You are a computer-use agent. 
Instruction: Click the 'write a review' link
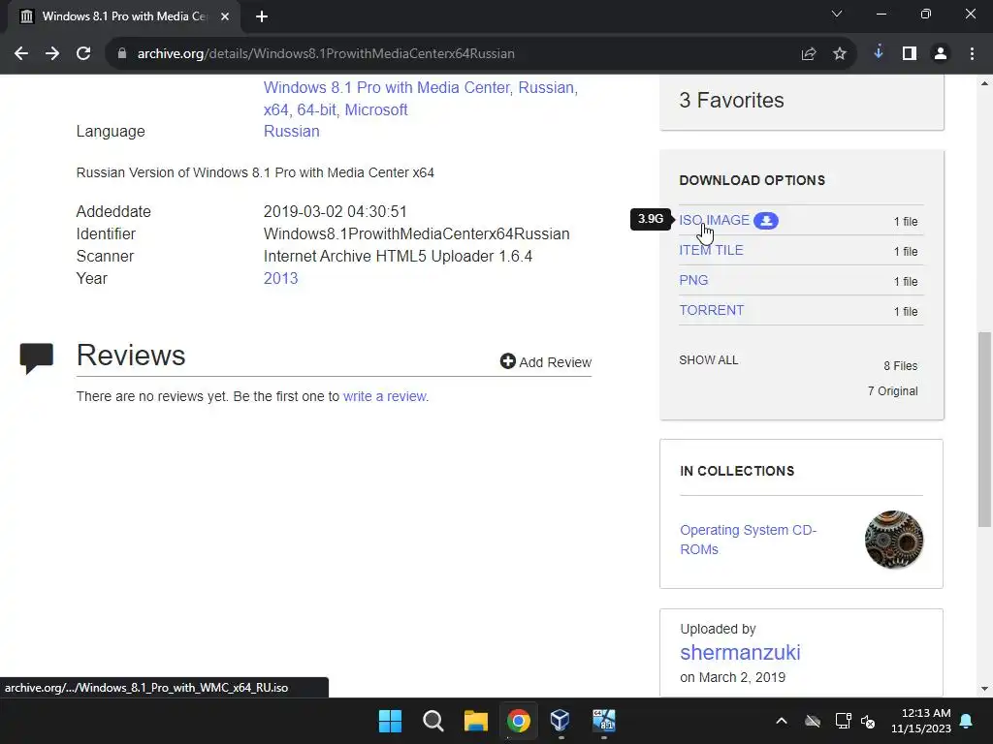tap(384, 396)
